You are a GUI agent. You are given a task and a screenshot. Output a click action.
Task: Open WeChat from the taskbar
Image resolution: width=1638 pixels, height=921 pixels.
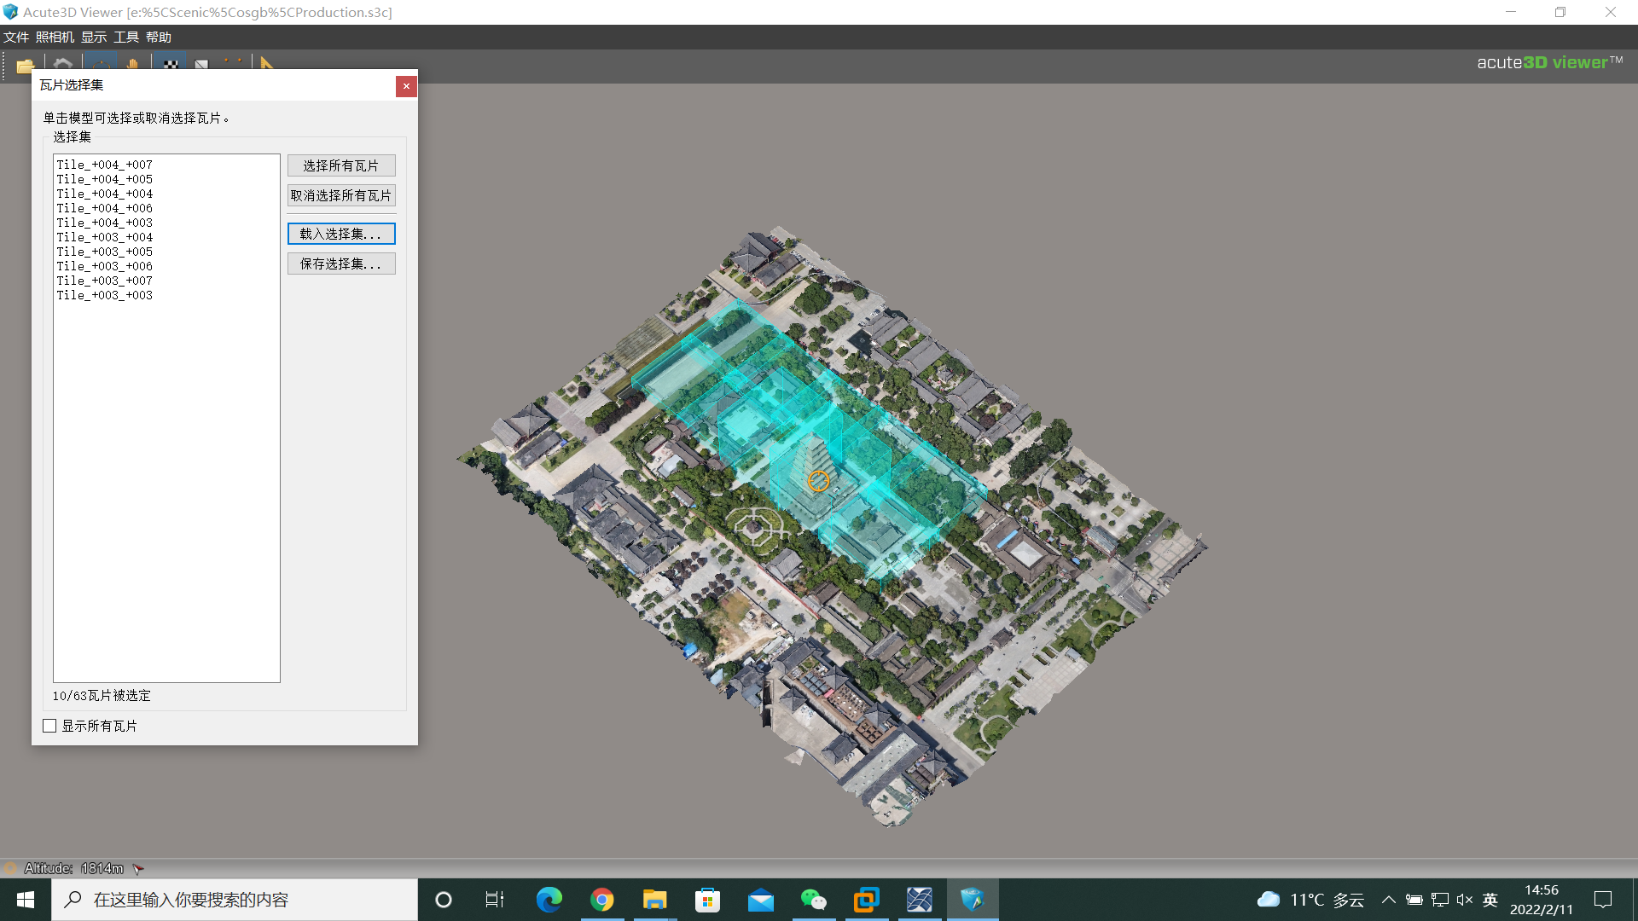pyautogui.click(x=813, y=900)
